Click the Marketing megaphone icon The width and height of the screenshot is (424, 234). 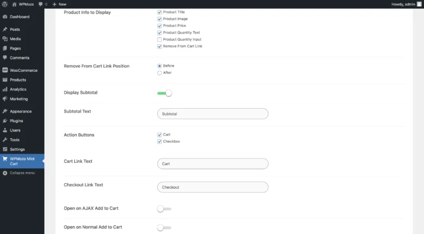pyautogui.click(x=5, y=99)
